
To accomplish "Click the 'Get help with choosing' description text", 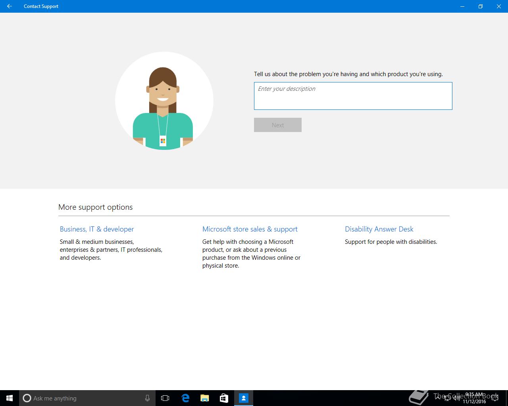I will click(251, 254).
